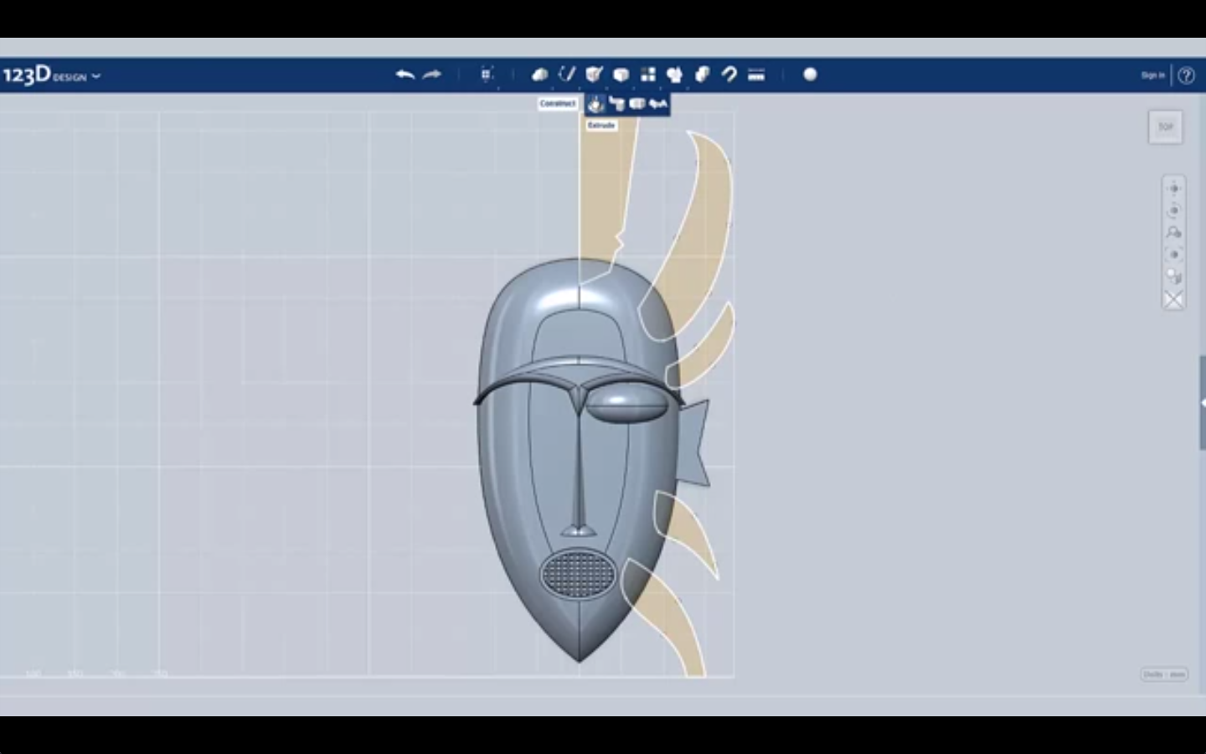Open the Primitives shapes menu
The image size is (1206, 754).
[540, 75]
